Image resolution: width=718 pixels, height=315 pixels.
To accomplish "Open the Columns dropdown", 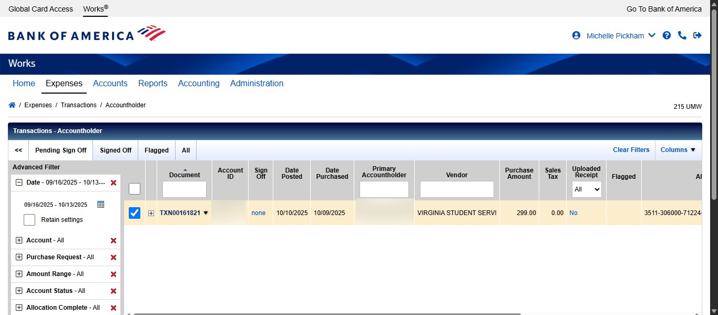I will (x=678, y=150).
